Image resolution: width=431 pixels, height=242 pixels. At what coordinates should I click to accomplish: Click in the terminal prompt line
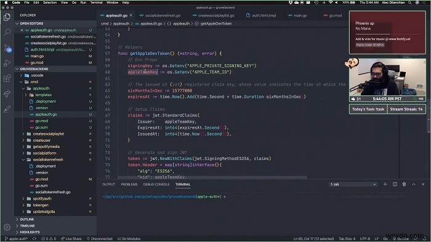pyautogui.click(x=164, y=196)
